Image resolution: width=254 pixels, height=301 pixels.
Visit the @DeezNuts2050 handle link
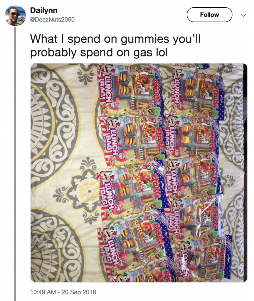coord(52,19)
